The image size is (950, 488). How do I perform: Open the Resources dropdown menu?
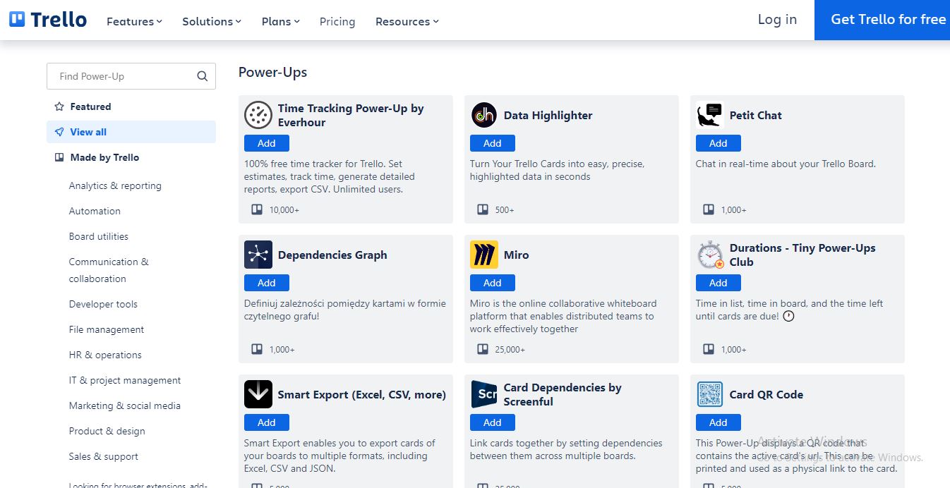click(407, 21)
